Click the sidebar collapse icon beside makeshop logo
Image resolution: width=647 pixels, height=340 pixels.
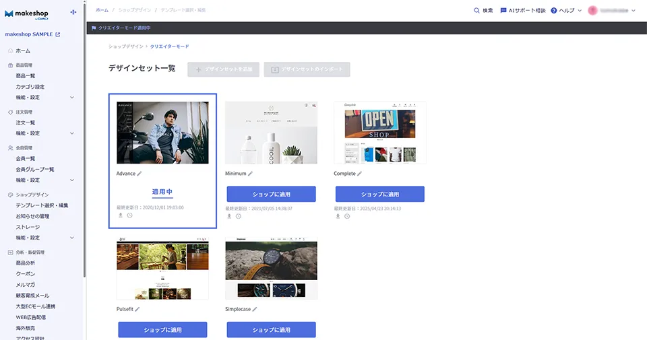(73, 13)
